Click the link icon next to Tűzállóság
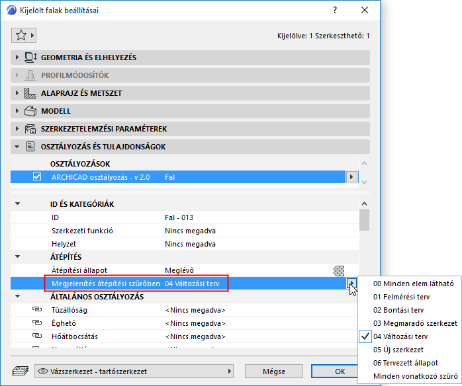The height and width of the screenshot is (386, 462). (x=37, y=309)
